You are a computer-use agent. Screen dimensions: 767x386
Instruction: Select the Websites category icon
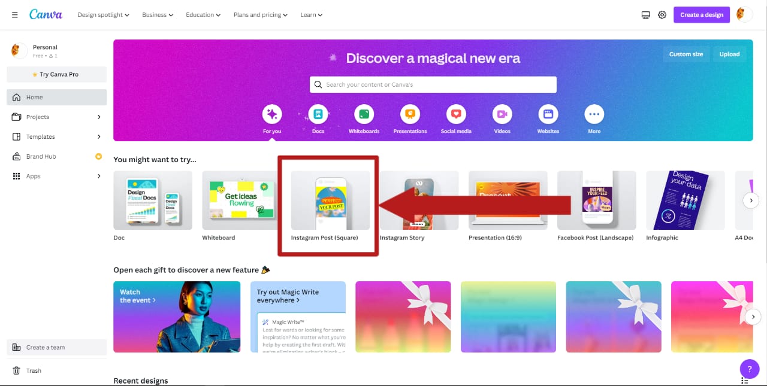[548, 114]
